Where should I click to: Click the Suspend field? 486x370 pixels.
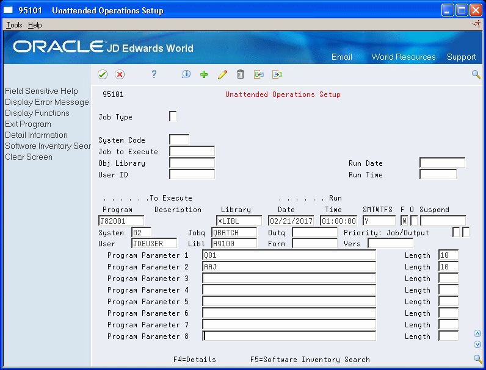pyautogui.click(x=443, y=221)
